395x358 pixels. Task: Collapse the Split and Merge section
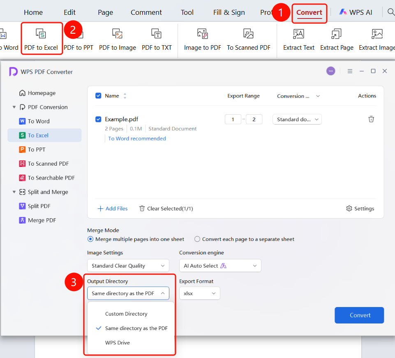tap(14, 192)
